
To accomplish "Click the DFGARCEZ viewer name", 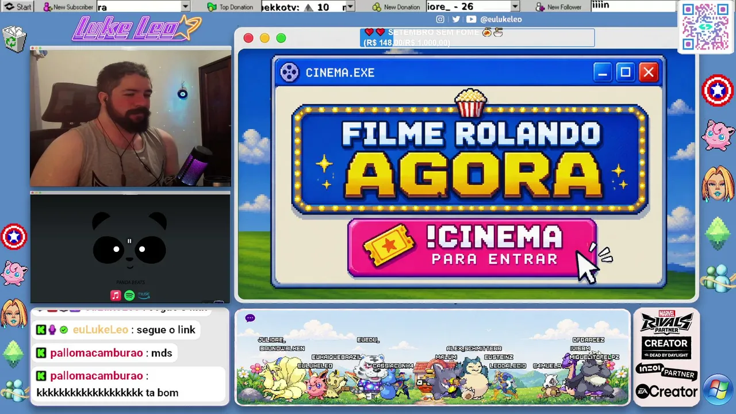I will coord(588,340).
